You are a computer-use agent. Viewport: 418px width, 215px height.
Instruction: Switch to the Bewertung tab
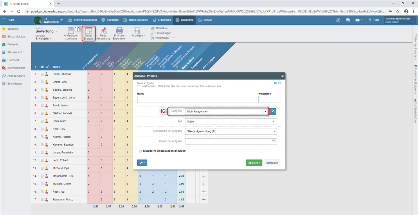click(x=184, y=20)
